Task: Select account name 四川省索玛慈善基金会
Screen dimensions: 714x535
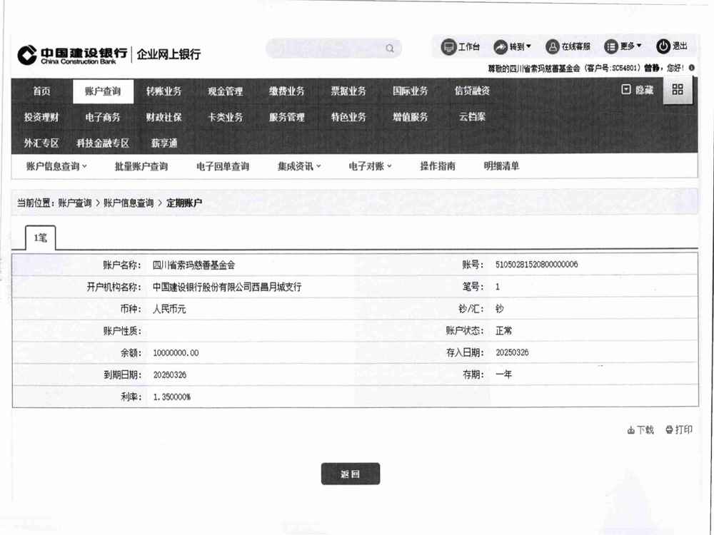Action: click(x=193, y=265)
